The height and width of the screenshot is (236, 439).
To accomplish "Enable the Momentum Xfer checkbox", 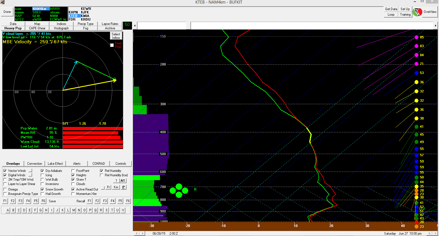I will 73,194.
